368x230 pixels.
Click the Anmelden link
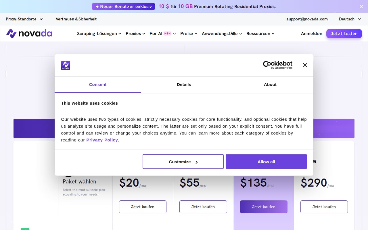click(x=312, y=34)
